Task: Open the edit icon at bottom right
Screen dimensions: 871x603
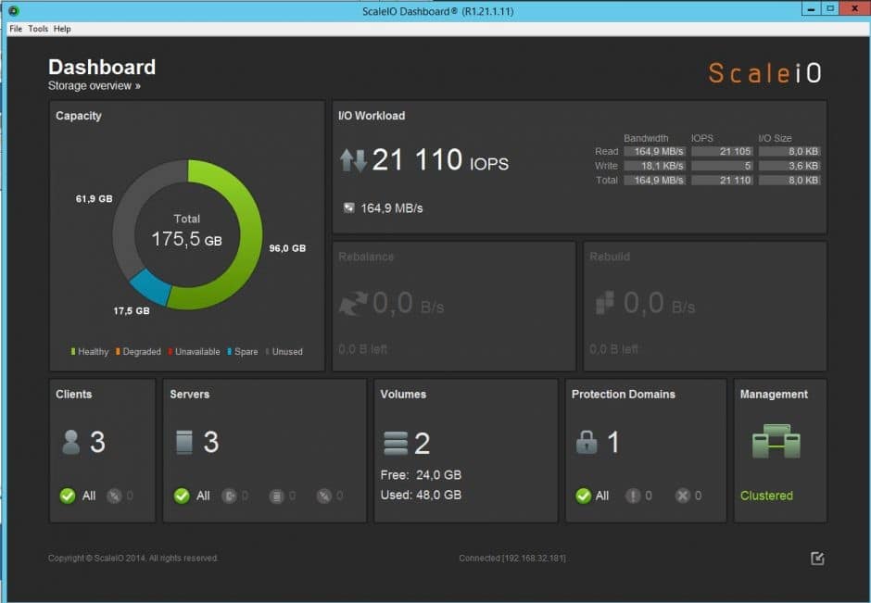Action: 817,559
